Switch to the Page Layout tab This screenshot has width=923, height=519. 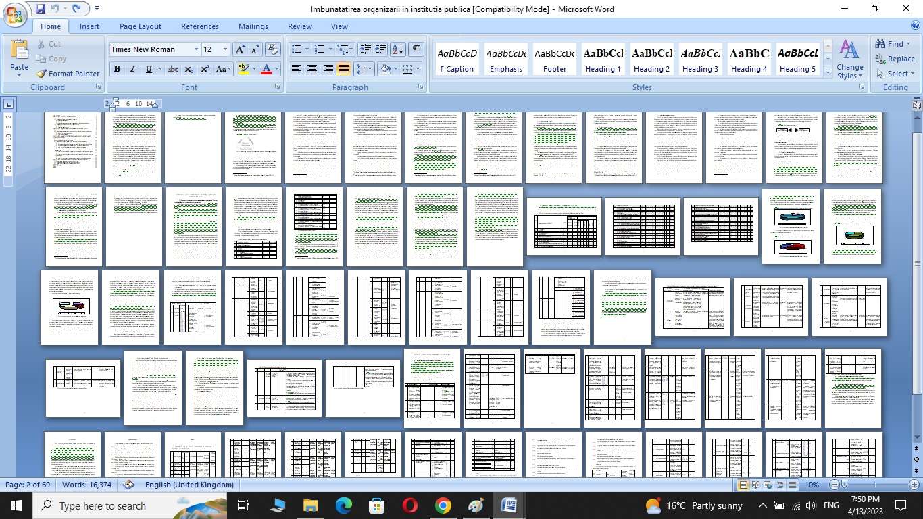click(x=140, y=26)
